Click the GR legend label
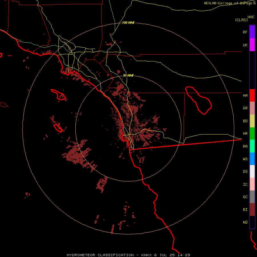The image size is (257, 257). click(x=245, y=108)
